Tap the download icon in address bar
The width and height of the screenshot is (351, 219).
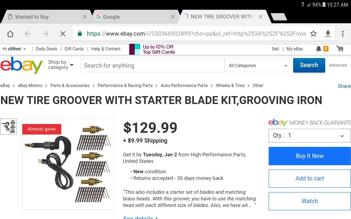328,33
